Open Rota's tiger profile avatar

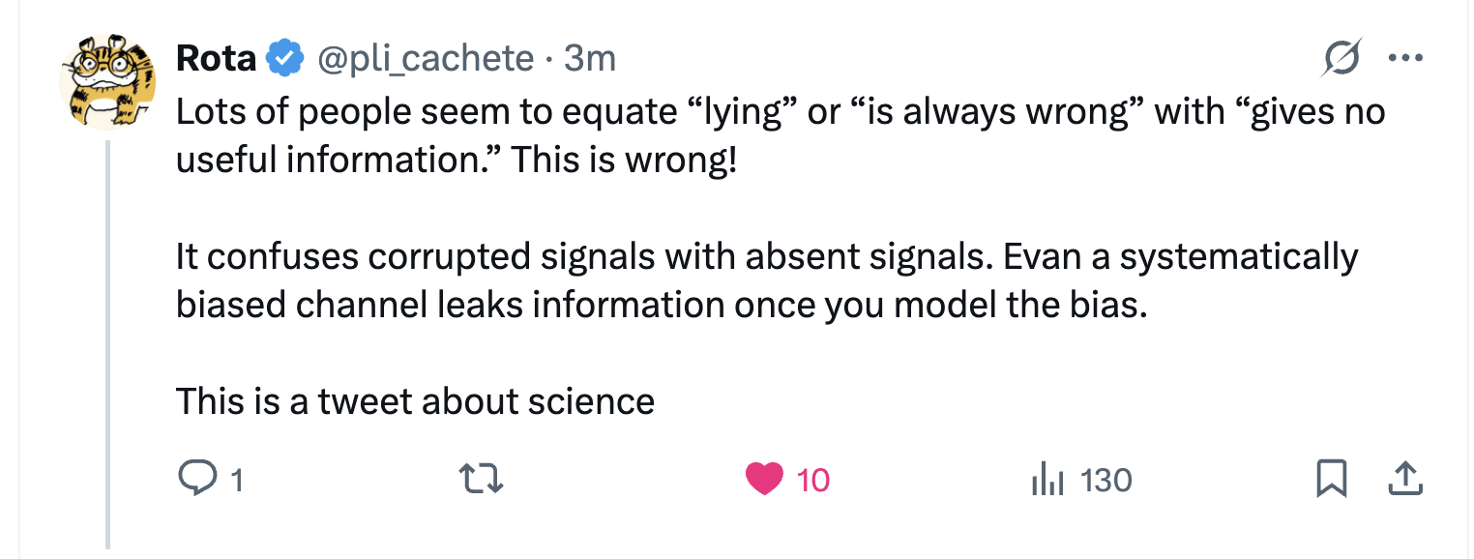(108, 82)
